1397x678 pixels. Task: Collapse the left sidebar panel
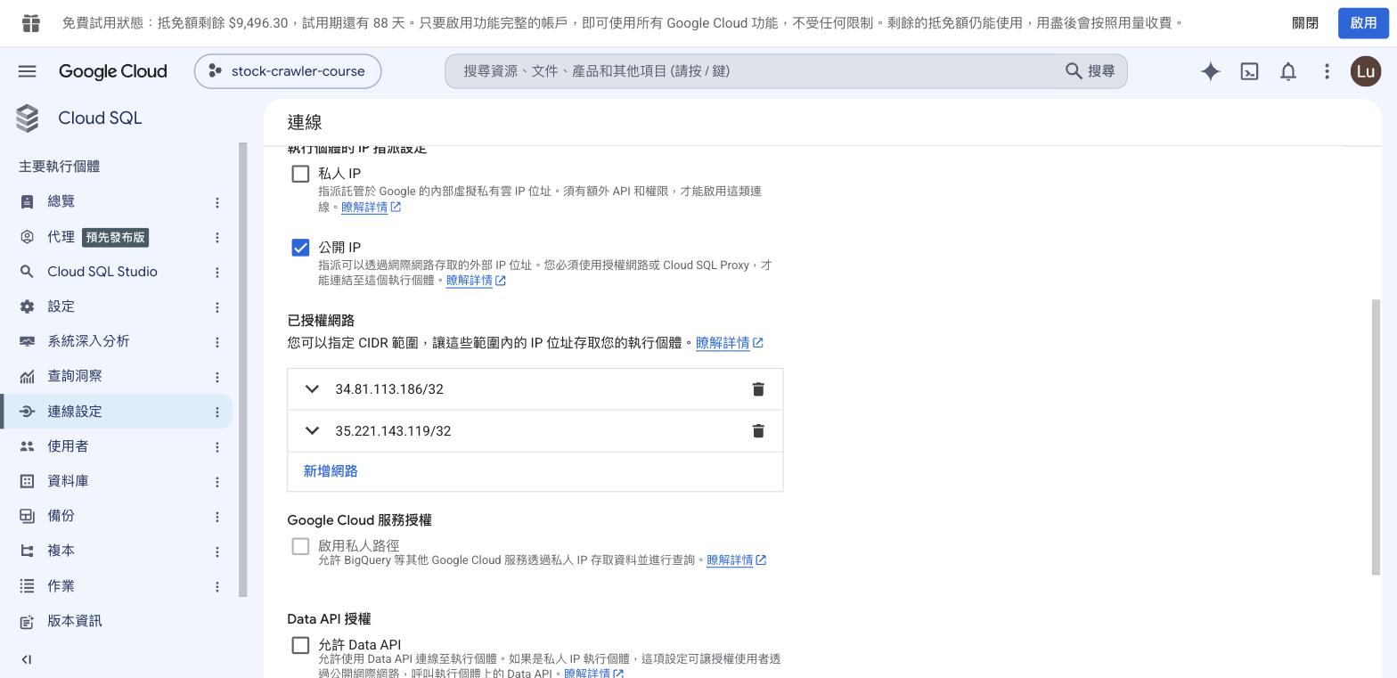[x=26, y=659]
